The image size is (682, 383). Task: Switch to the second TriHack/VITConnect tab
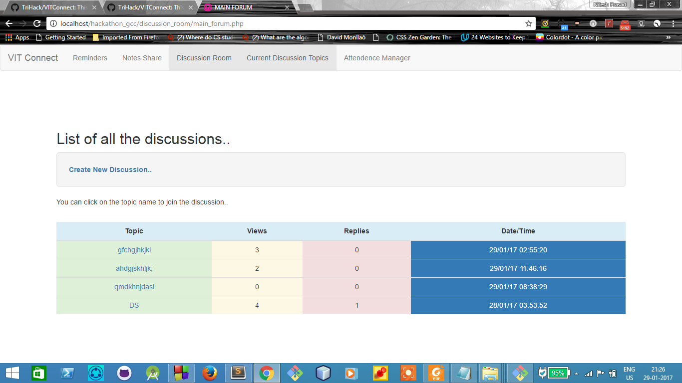coord(150,7)
